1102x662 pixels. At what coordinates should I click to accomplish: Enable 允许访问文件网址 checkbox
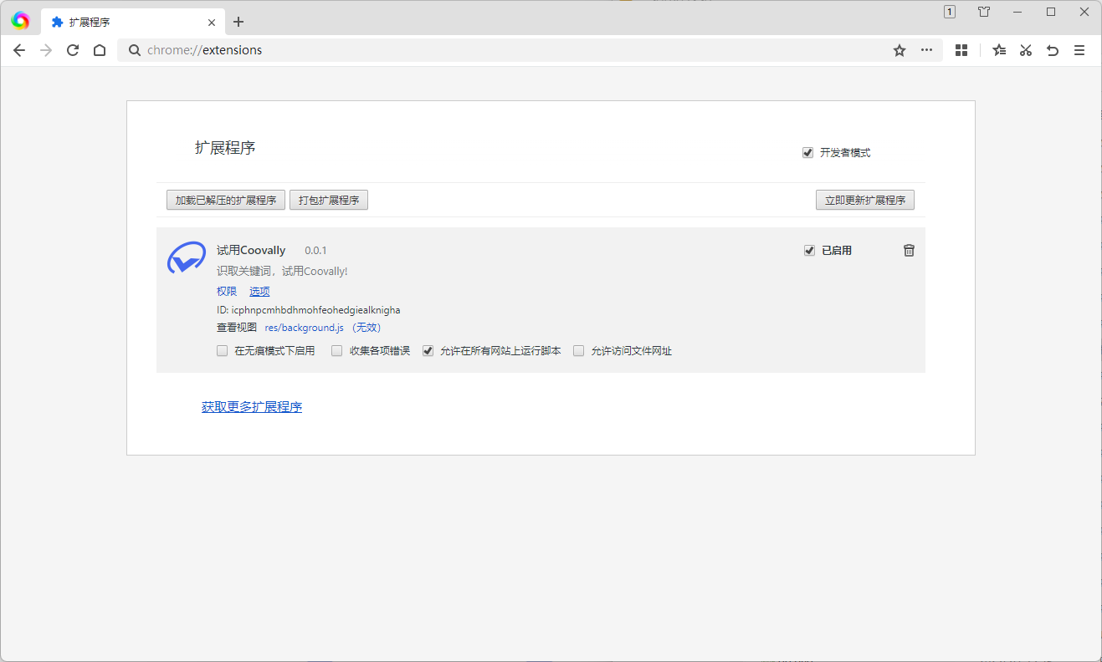coord(578,351)
